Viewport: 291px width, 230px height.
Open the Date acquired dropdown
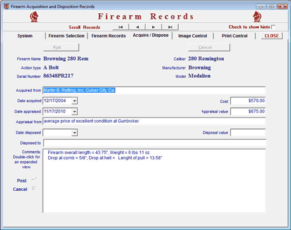coord(74,101)
